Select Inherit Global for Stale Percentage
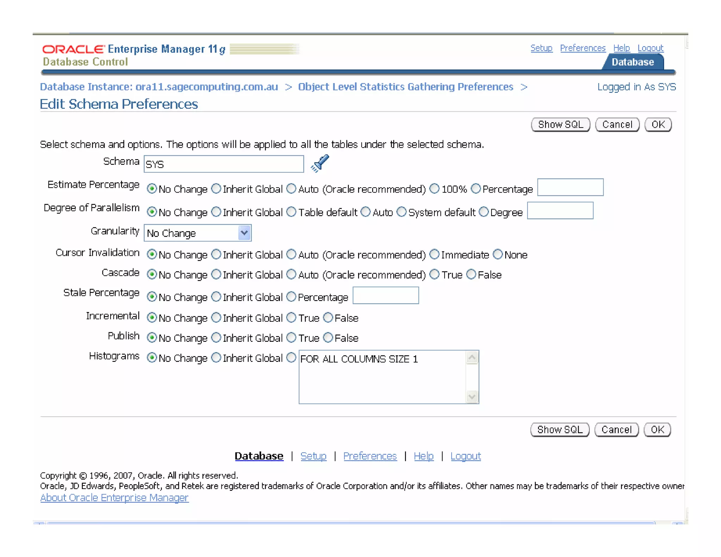Screen dimensions: 721x557 point(216,297)
